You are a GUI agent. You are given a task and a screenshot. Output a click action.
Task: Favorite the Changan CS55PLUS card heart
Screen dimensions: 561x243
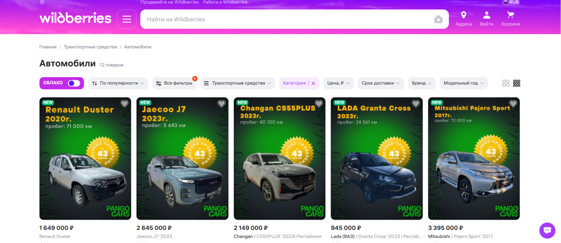(319, 104)
